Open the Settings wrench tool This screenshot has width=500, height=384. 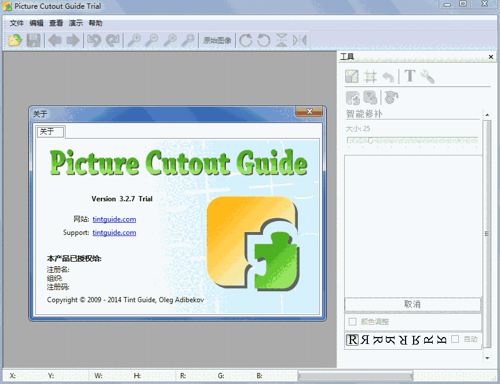(427, 76)
